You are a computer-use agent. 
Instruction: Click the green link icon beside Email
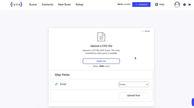(x=56, y=84)
